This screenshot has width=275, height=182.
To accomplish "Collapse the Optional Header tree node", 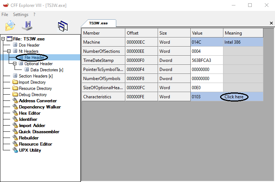I will click(x=15, y=63).
